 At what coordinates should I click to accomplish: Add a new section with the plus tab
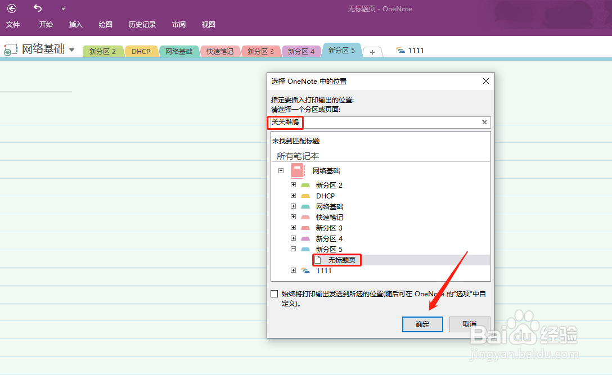coord(372,52)
